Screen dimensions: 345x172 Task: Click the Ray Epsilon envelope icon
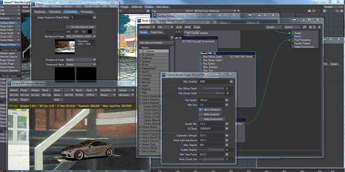227,100
